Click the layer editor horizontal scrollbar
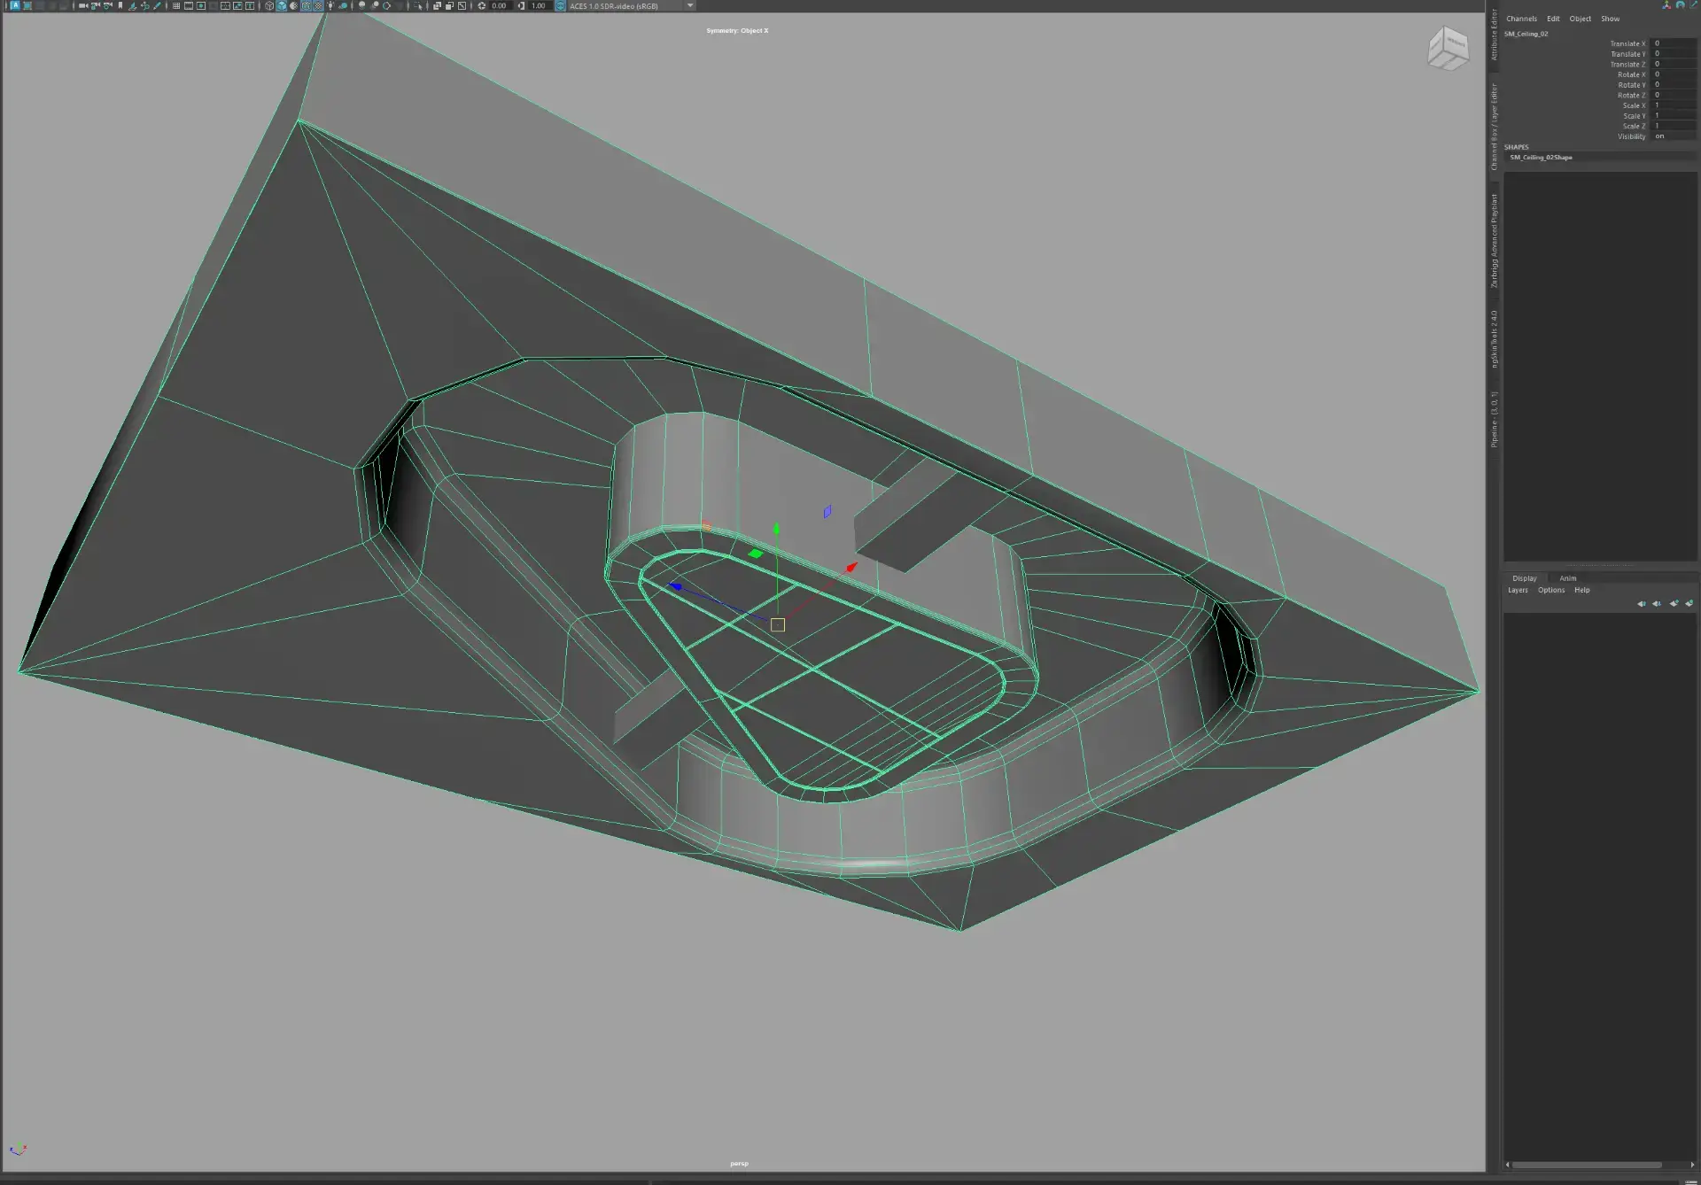This screenshot has width=1701, height=1185. click(x=1586, y=1165)
